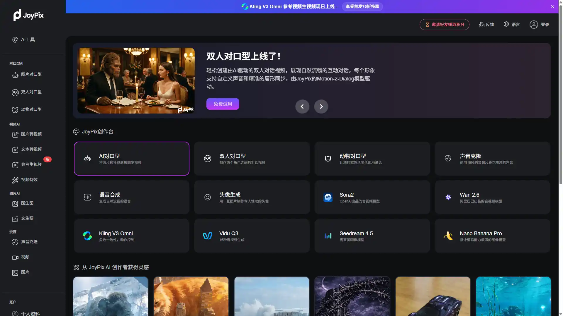
Task: Open the underwater scene inspiration thumbnail
Action: pos(513,296)
